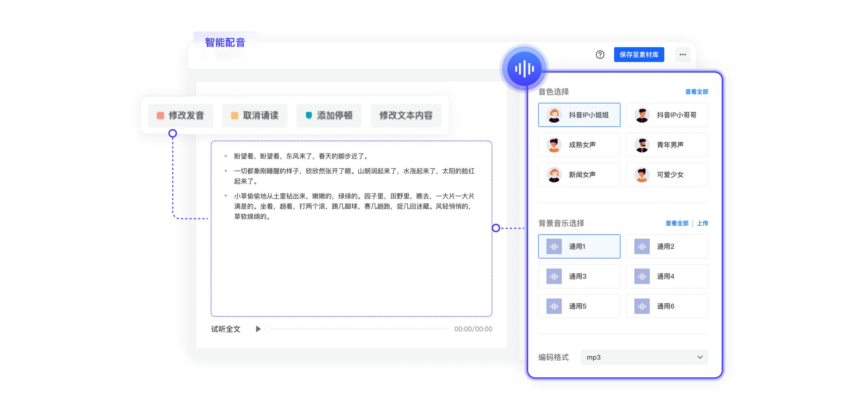This screenshot has height=400, width=860.
Task: Open the three-dot more options menu
Action: click(x=683, y=54)
